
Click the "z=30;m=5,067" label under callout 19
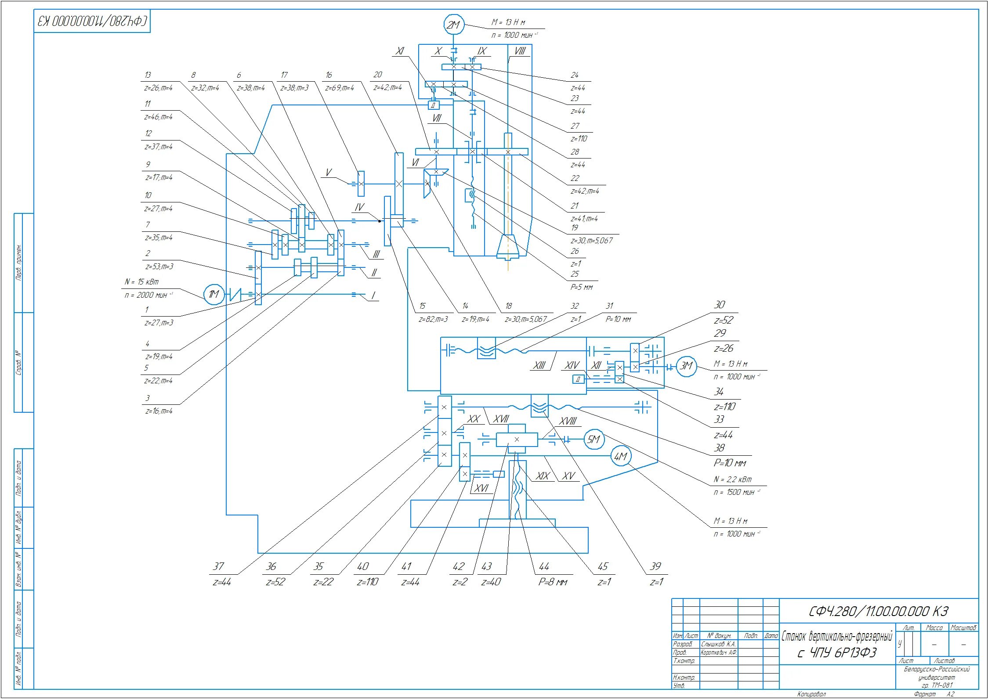591,241
